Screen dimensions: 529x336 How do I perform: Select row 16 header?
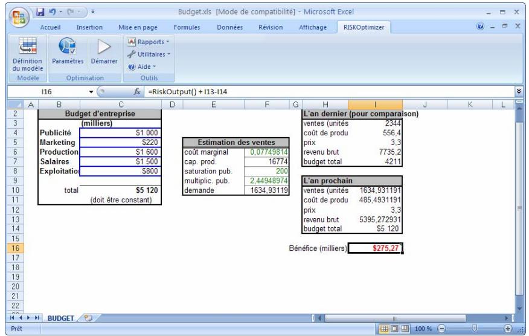click(x=15, y=248)
